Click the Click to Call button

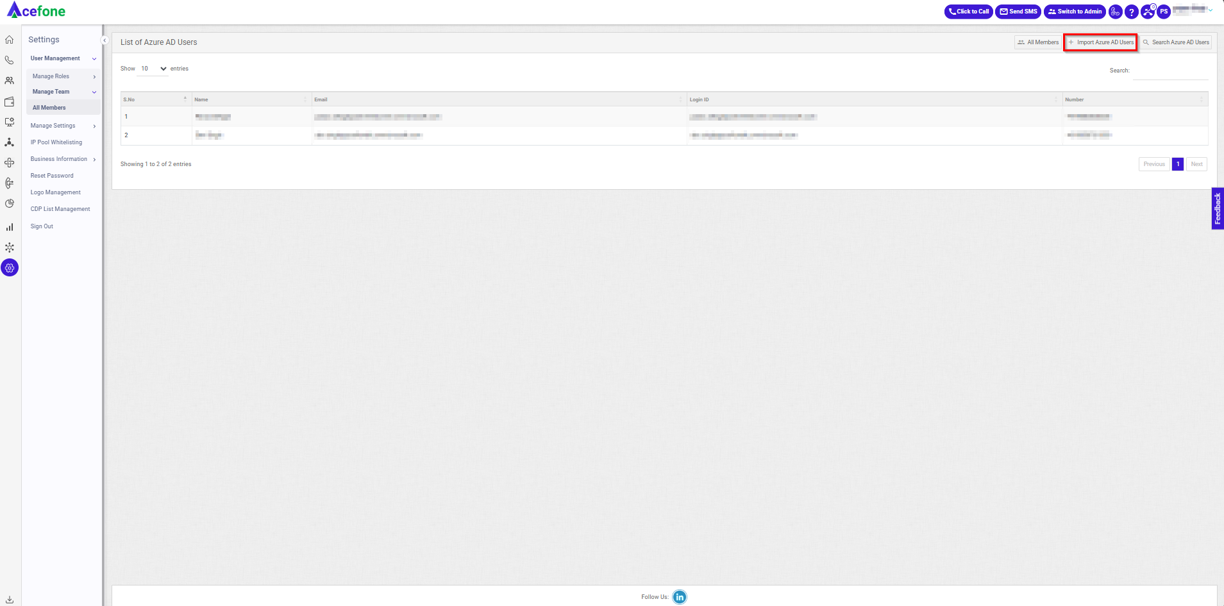point(969,12)
